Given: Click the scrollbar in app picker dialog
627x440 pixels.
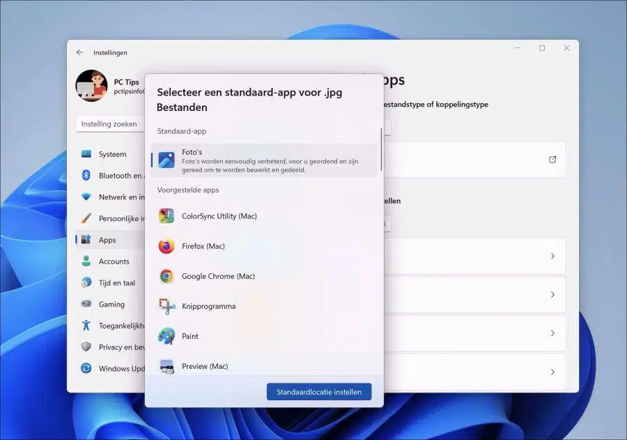Looking at the screenshot, I should click(381, 149).
